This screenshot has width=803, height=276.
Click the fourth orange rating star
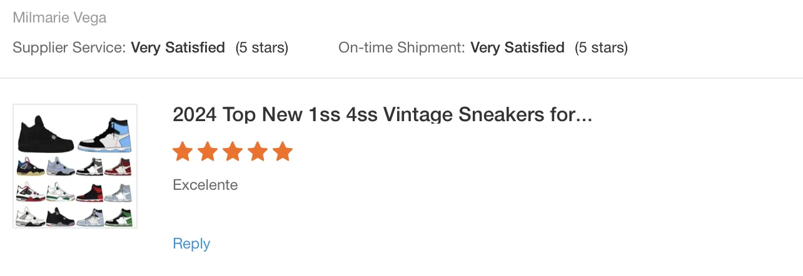coord(257,151)
